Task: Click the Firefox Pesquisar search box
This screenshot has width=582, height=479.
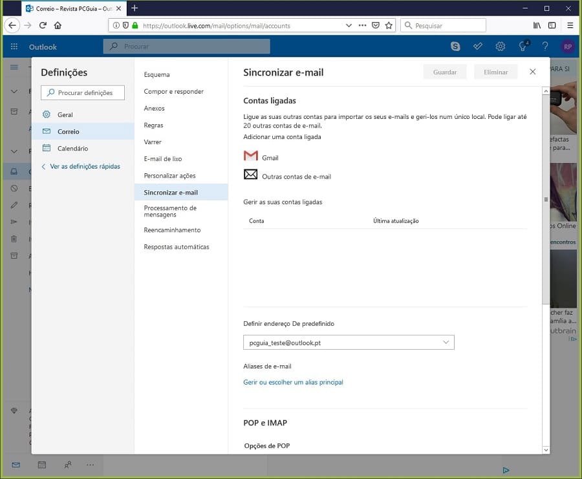Action: point(443,25)
